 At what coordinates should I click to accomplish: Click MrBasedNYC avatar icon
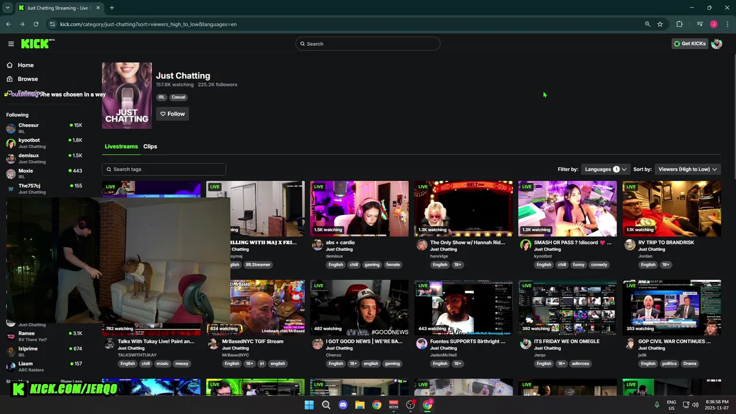213,344
